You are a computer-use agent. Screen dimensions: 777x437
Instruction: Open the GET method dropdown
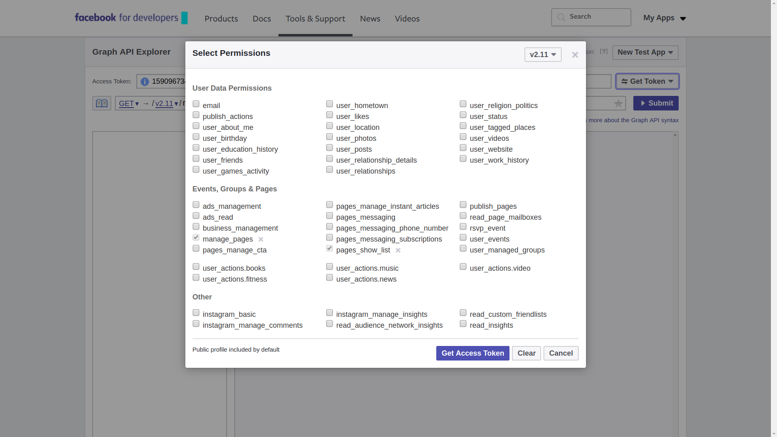point(129,104)
